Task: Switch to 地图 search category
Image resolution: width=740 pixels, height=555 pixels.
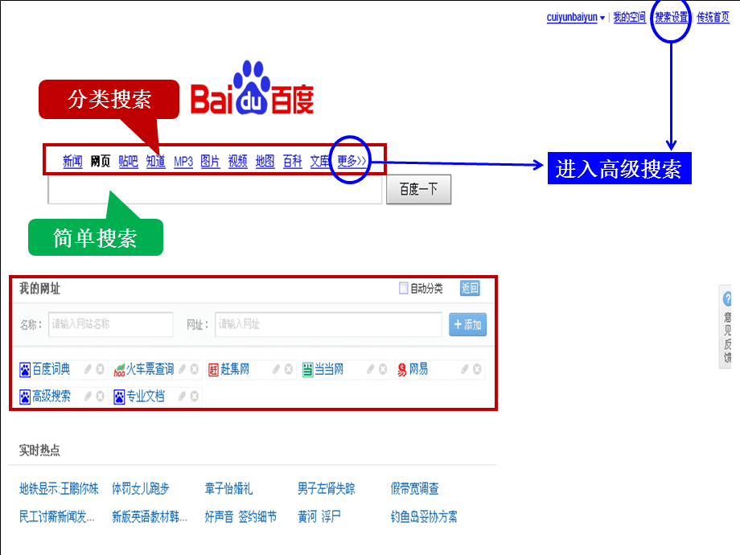Action: pos(265,162)
